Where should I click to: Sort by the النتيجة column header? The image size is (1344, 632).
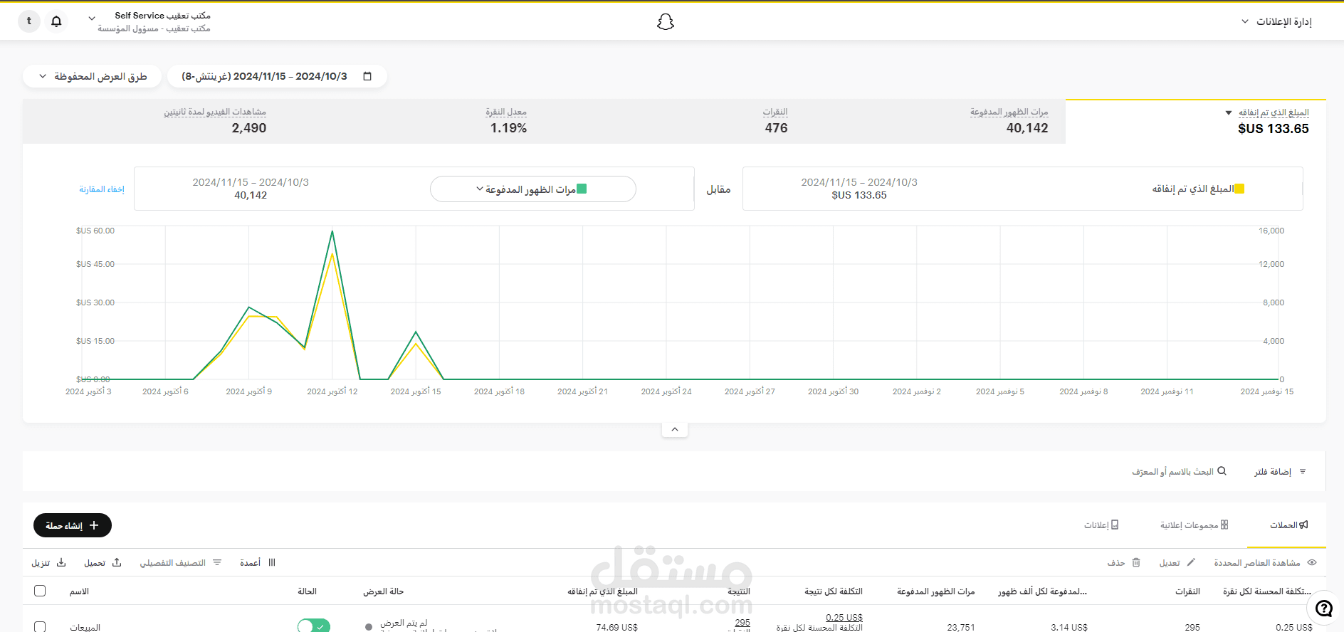coord(739,591)
